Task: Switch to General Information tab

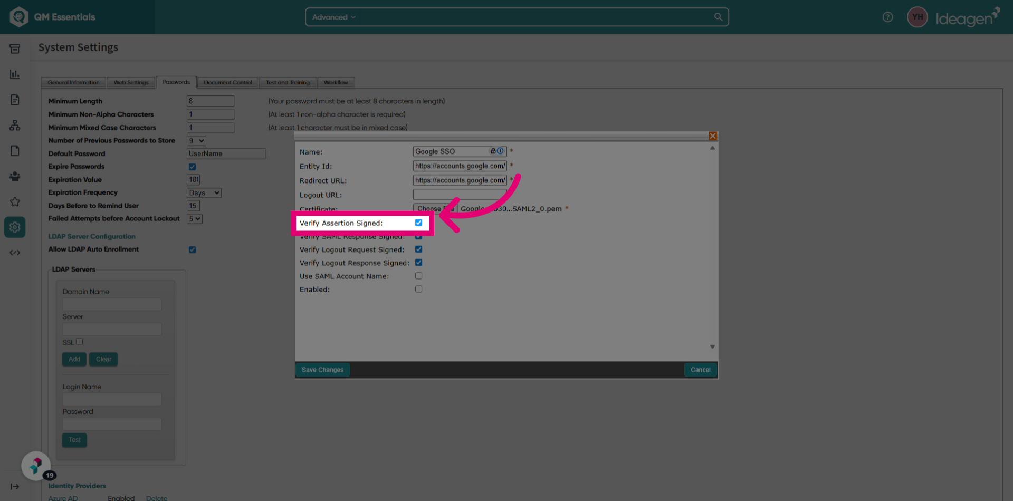Action: pyautogui.click(x=73, y=83)
